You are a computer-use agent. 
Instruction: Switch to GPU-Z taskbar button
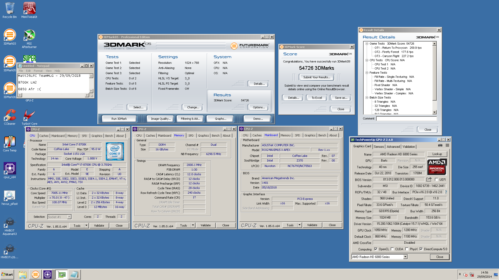tap(62, 275)
